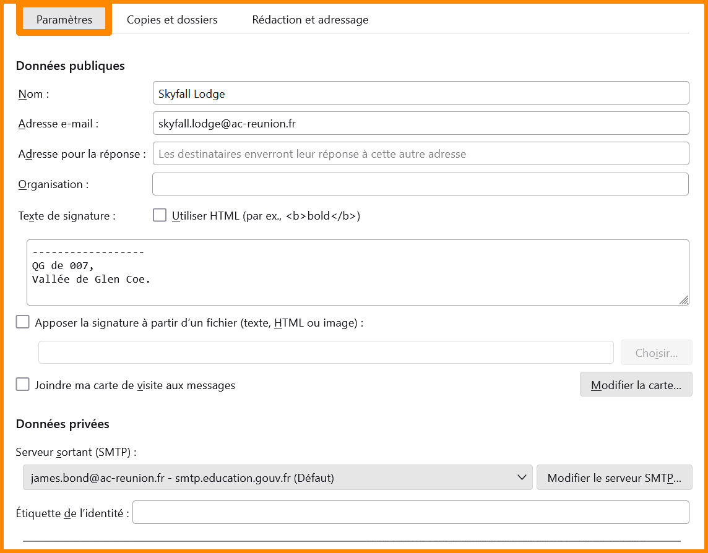
Task: Focus the Étiquette de l'identité field
Action: click(410, 512)
